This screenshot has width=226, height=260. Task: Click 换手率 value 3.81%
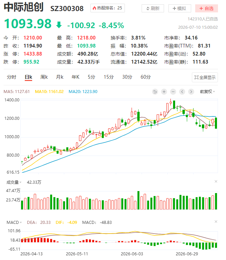pyautogui.click(x=138, y=38)
